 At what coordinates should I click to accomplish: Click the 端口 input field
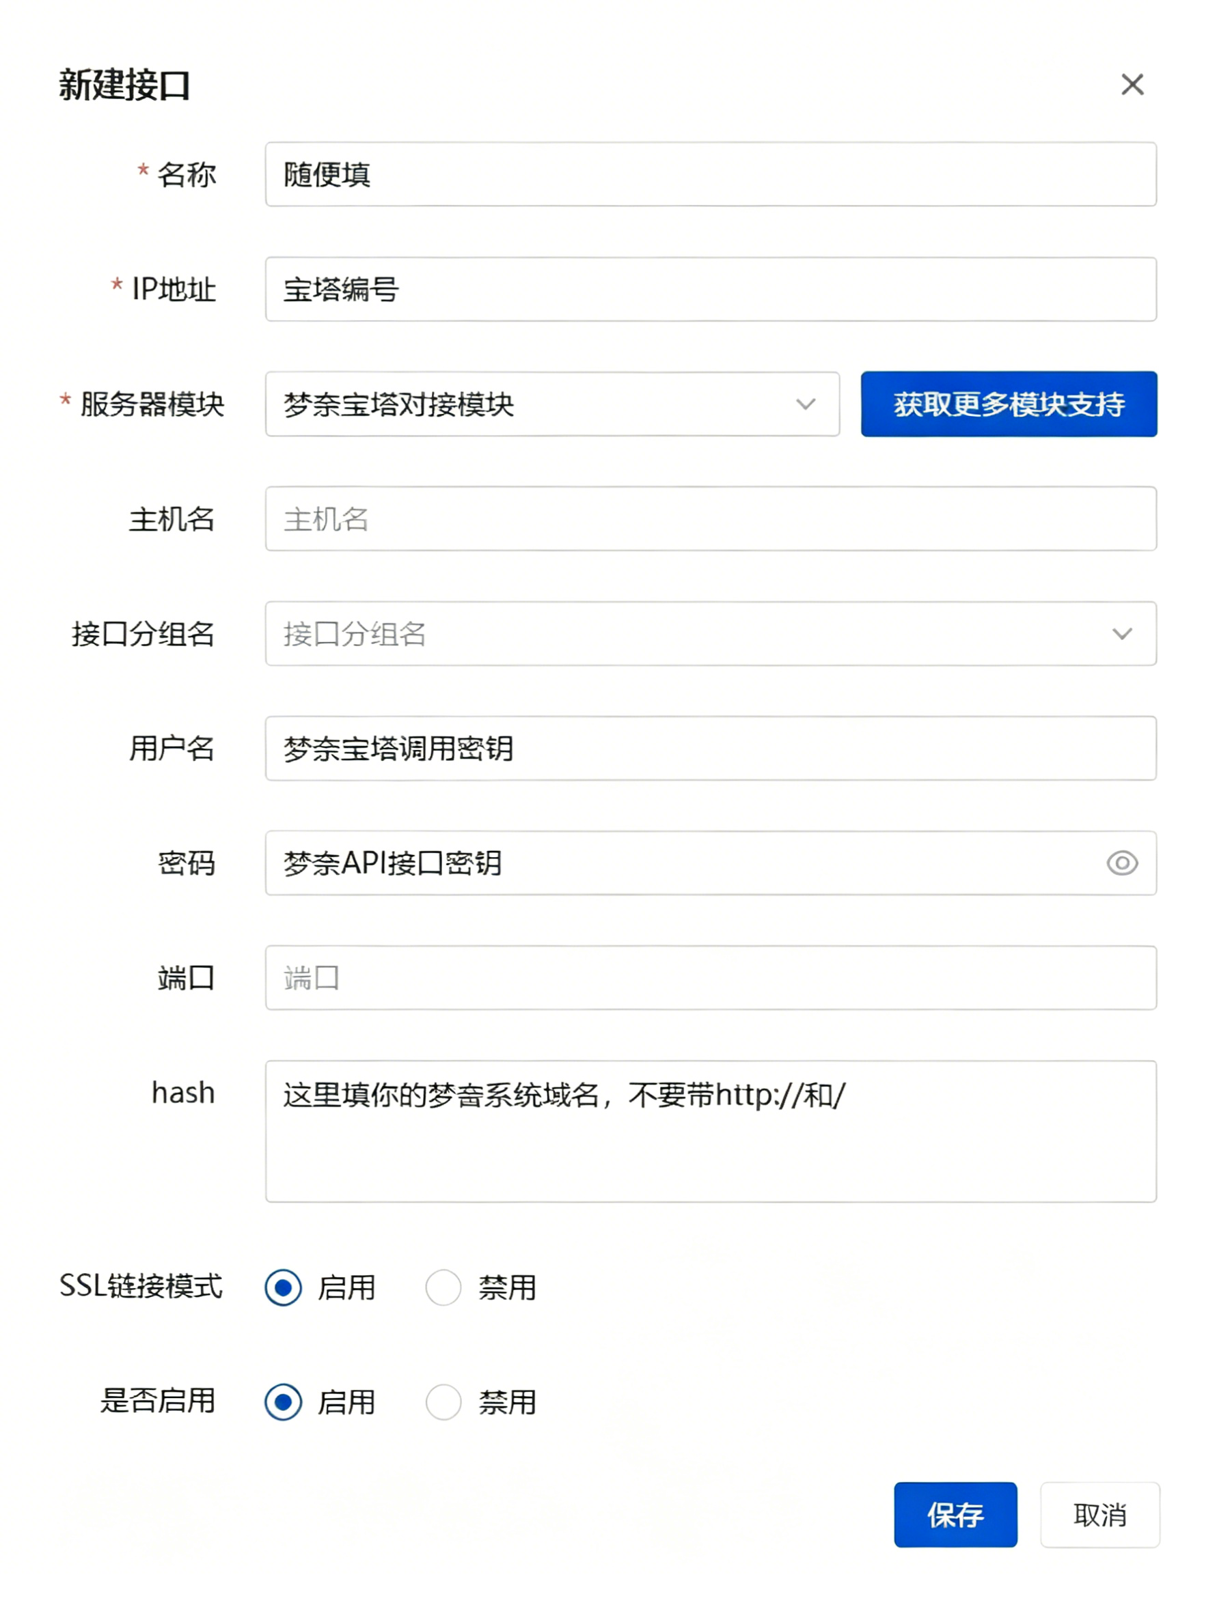coord(709,978)
